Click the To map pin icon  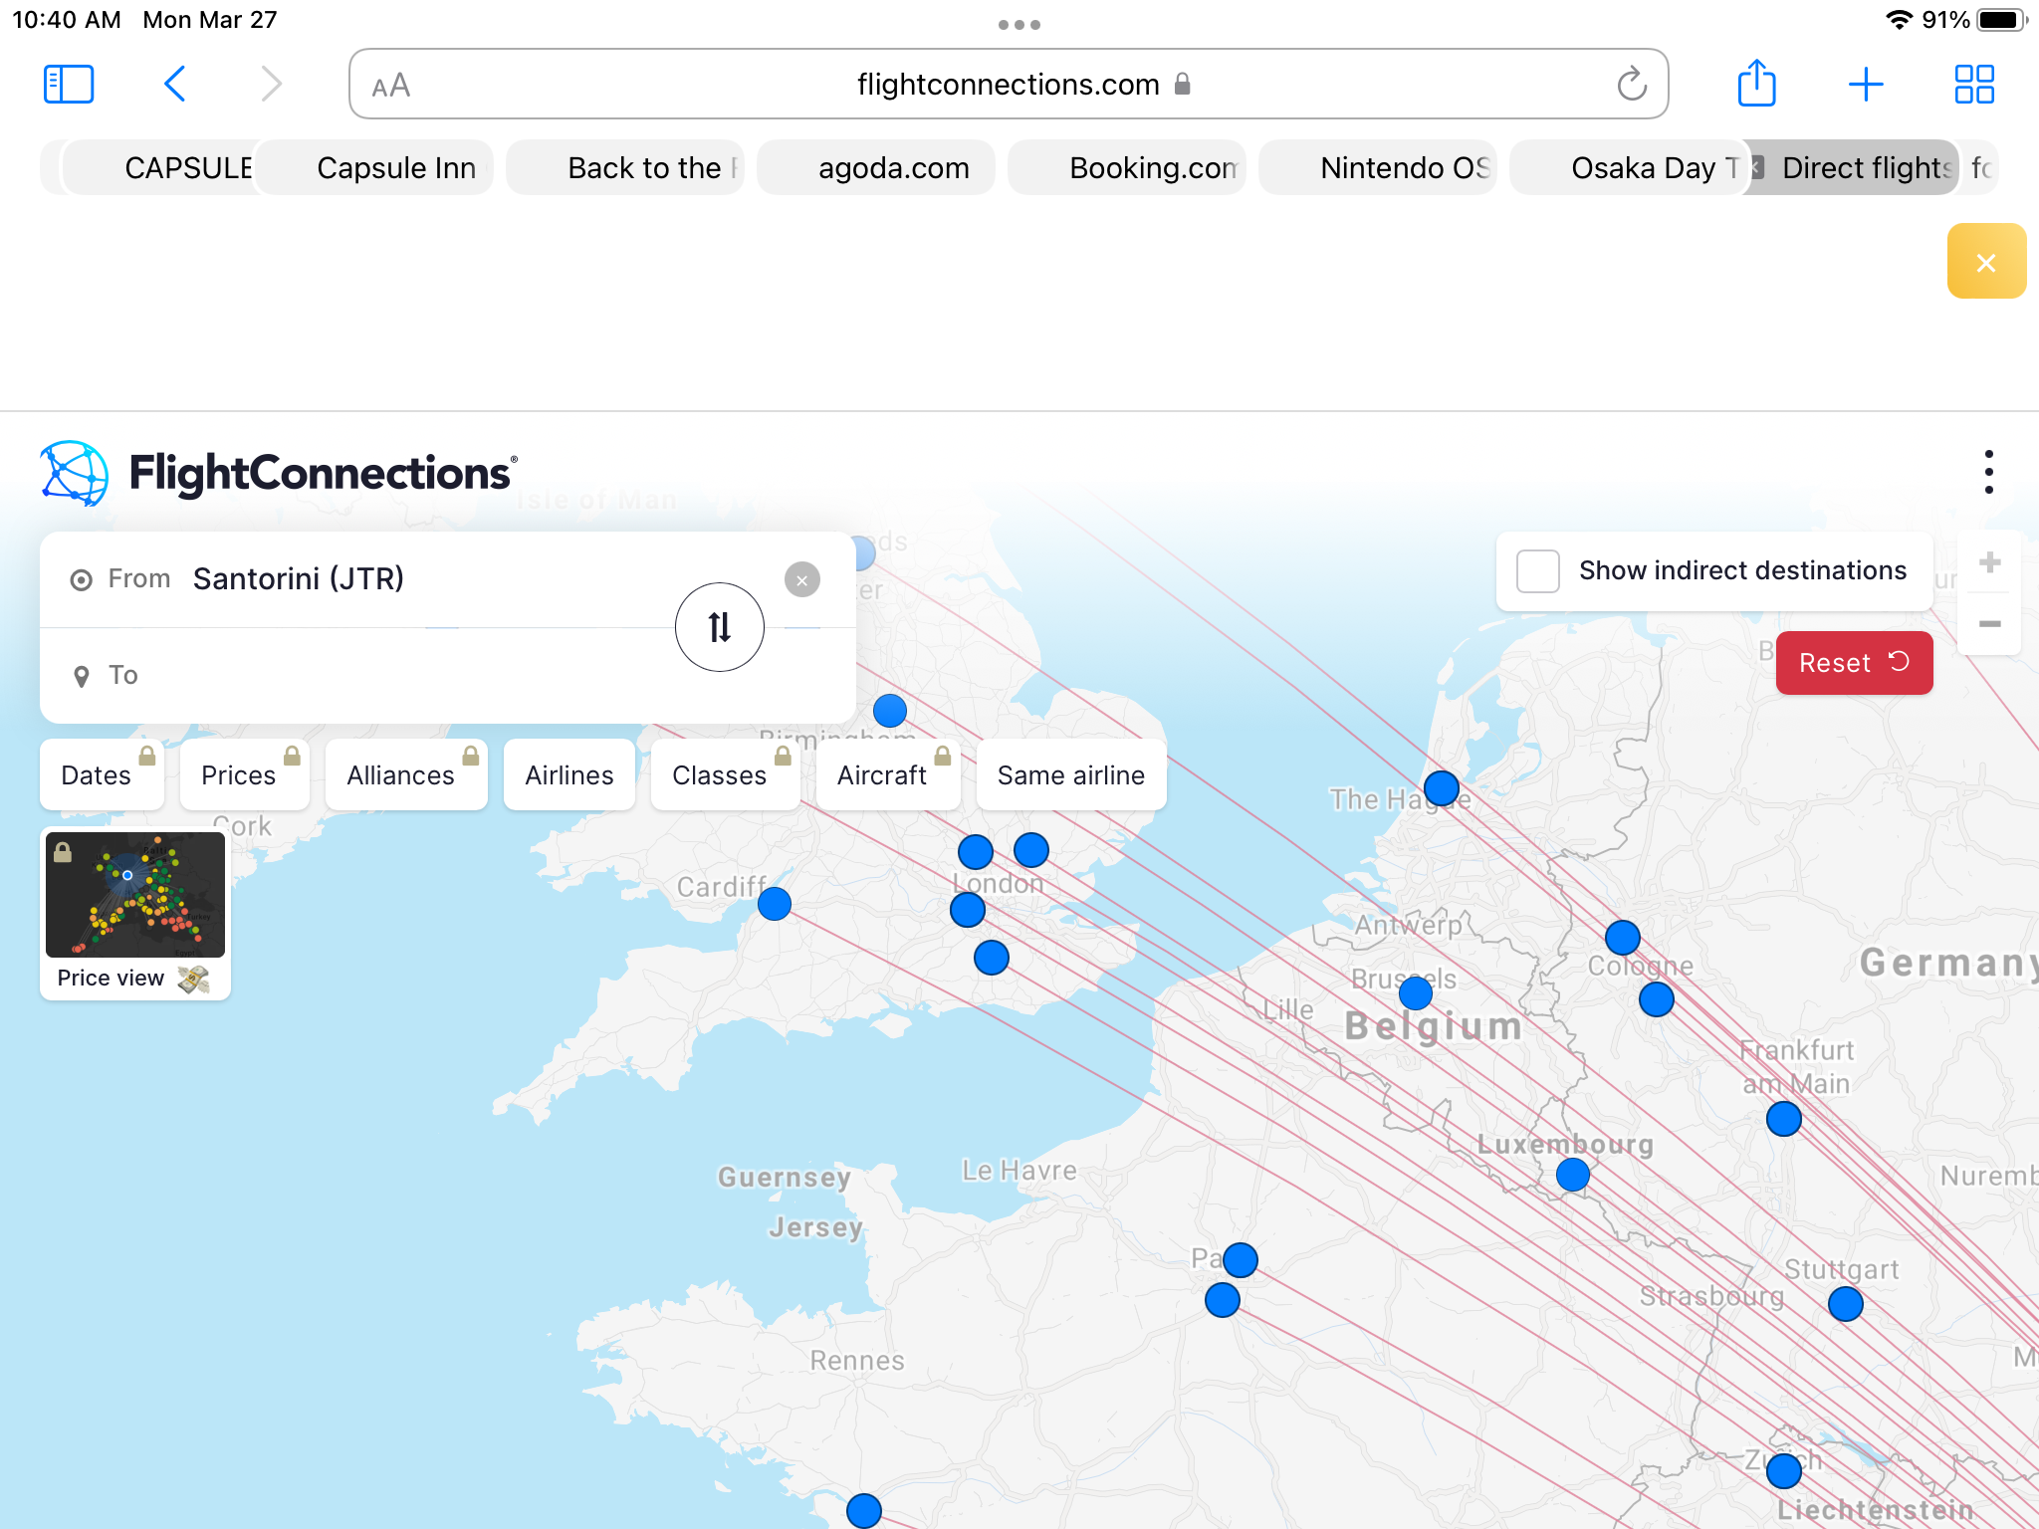point(82,677)
